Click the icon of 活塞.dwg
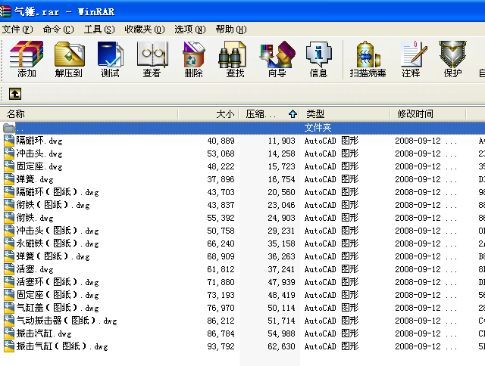Screen dimensions: 485x366 tap(9, 269)
